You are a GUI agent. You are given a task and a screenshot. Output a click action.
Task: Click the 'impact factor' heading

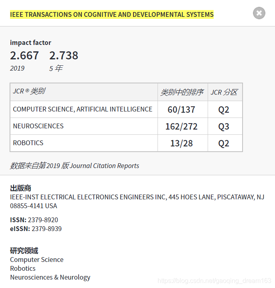coord(30,43)
